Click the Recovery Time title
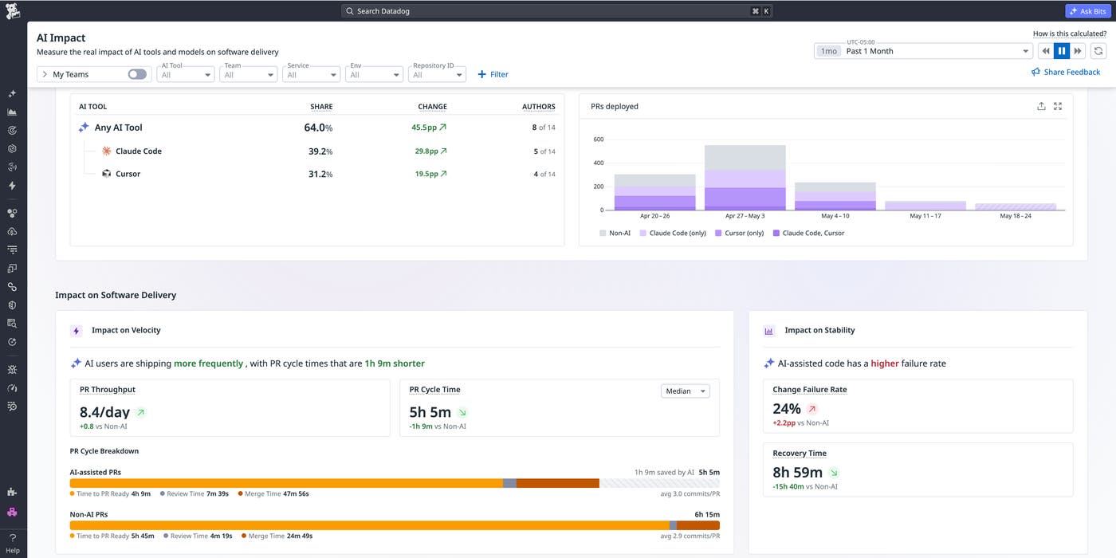1116x558 pixels. pyautogui.click(x=800, y=454)
